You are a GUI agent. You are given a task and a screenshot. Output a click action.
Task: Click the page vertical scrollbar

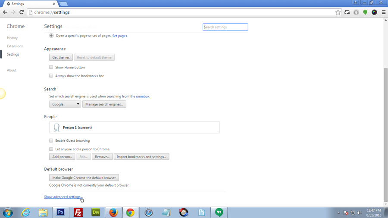385,135
